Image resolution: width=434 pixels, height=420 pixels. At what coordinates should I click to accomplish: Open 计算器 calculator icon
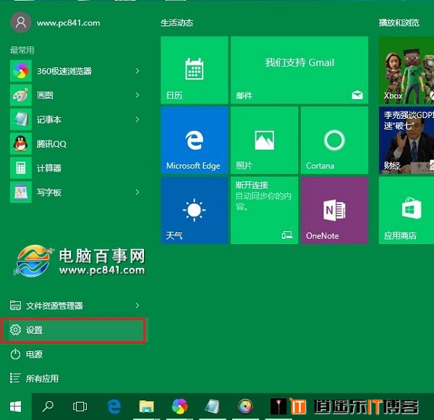(x=21, y=168)
